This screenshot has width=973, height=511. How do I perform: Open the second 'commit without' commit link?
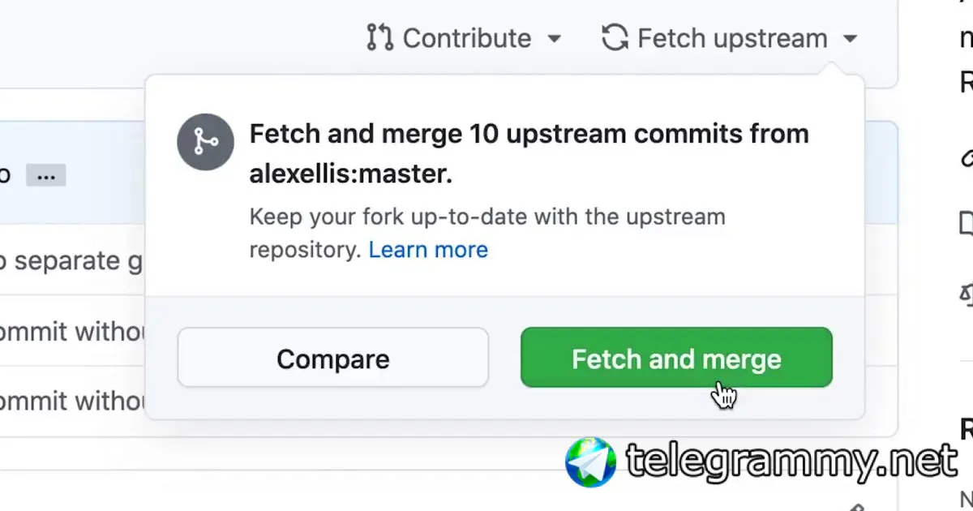click(x=73, y=401)
